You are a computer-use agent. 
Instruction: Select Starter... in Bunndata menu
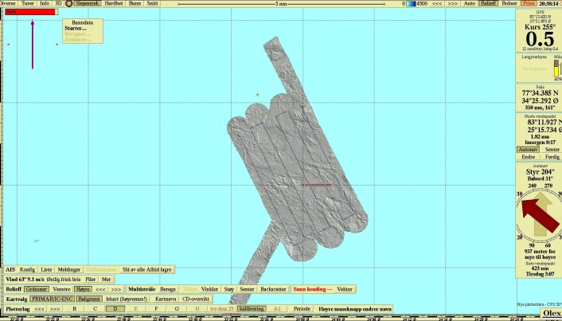(76, 29)
